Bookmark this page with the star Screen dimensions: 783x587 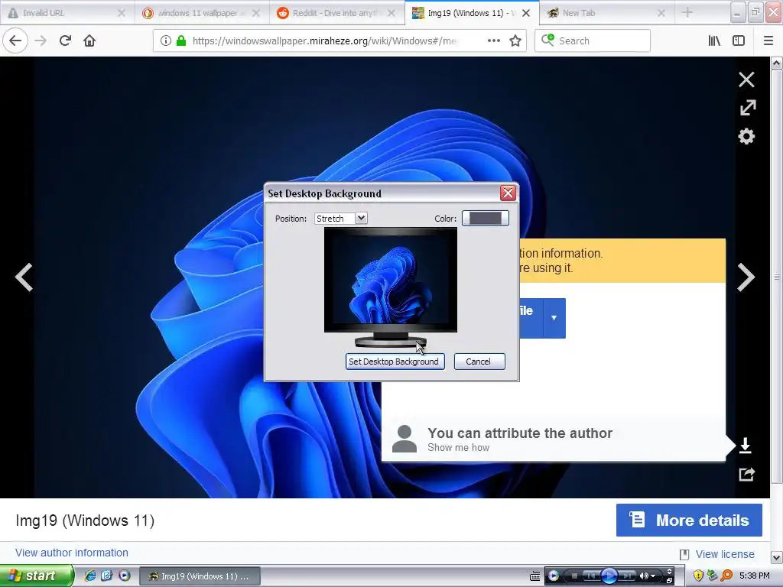[x=515, y=41]
